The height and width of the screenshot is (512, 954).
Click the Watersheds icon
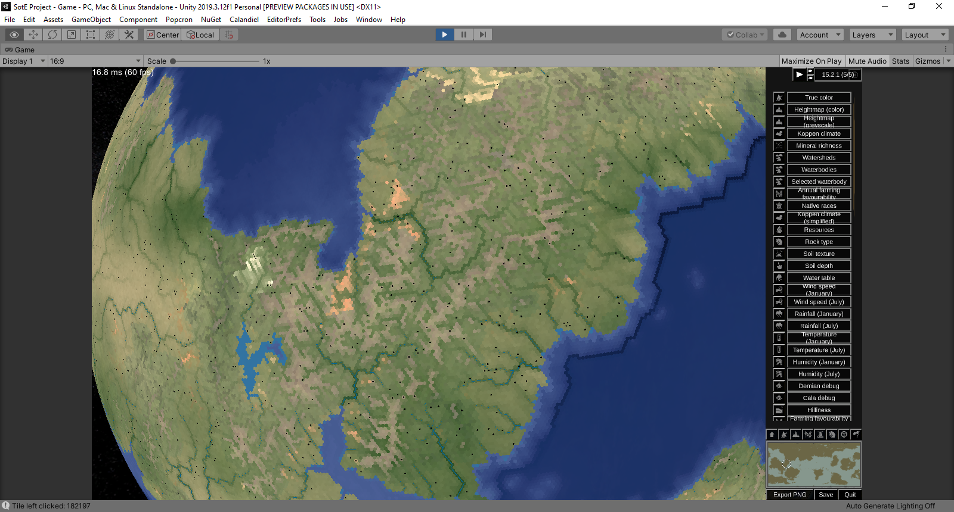(779, 158)
